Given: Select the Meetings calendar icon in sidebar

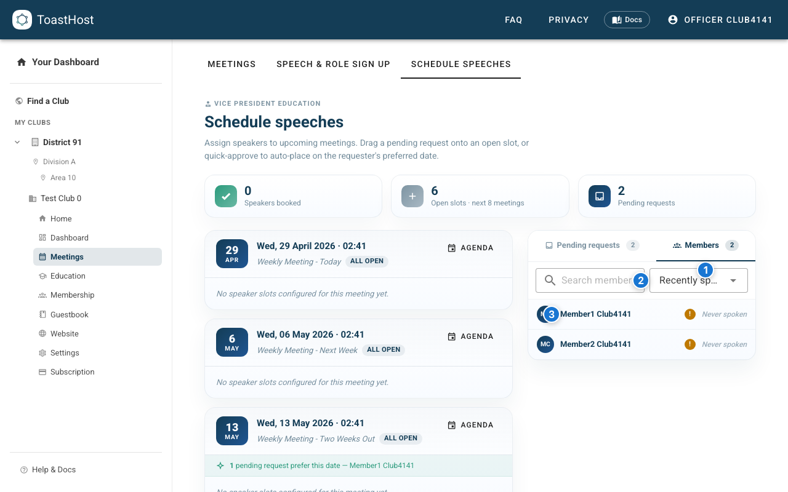Looking at the screenshot, I should click(x=42, y=256).
